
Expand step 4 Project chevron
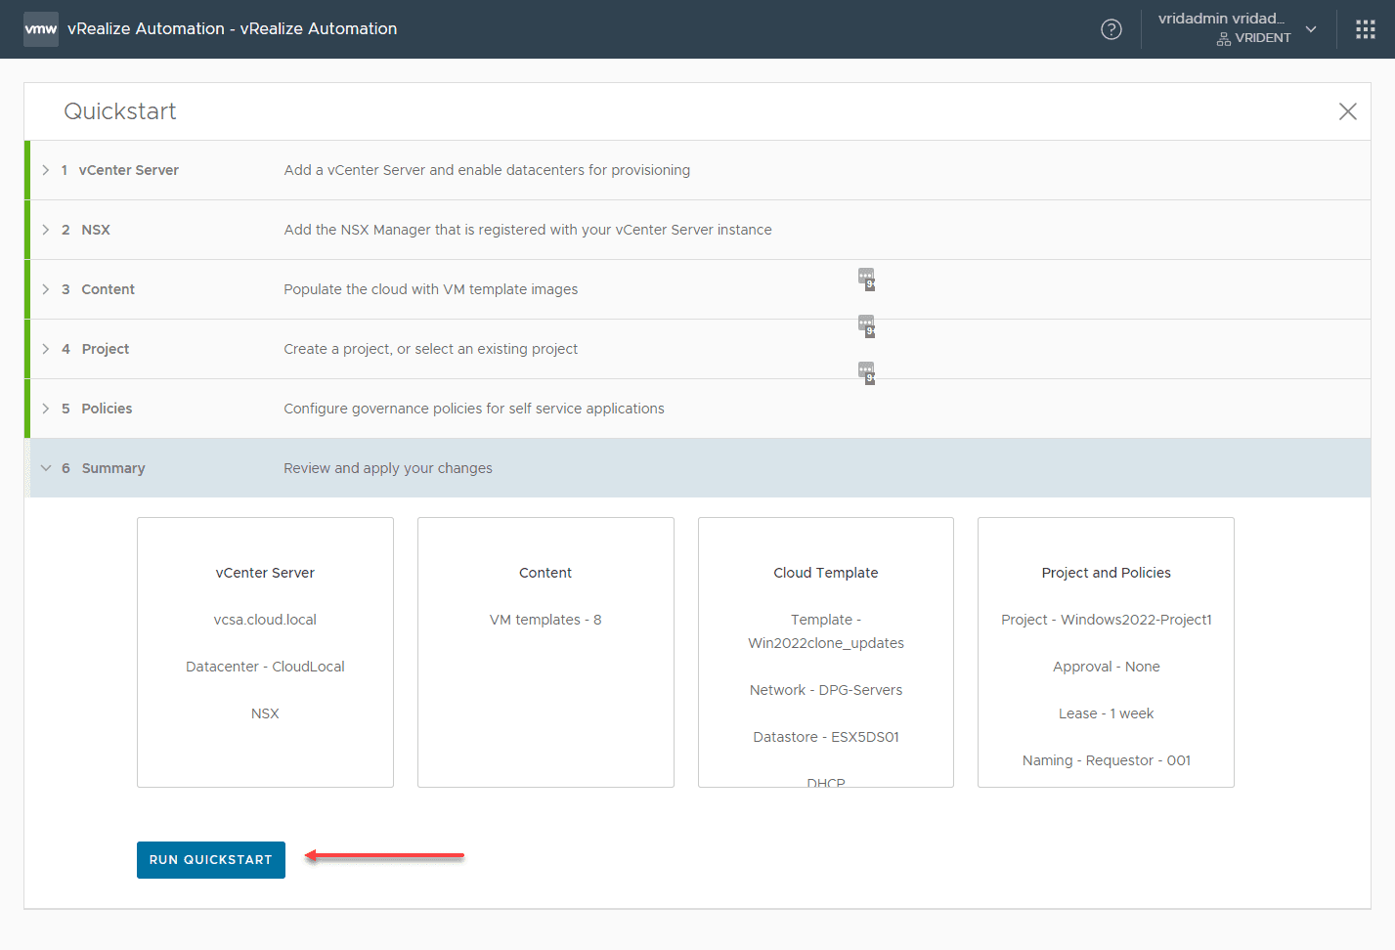pyautogui.click(x=46, y=349)
